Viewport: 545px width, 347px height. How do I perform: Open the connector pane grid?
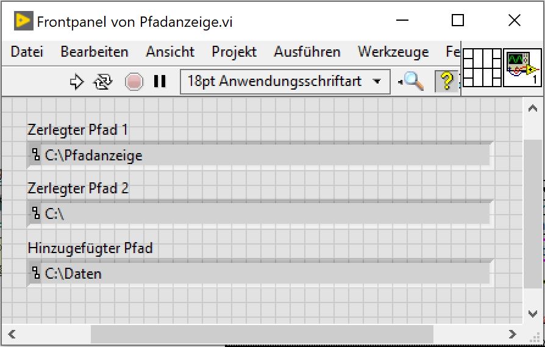pyautogui.click(x=481, y=68)
